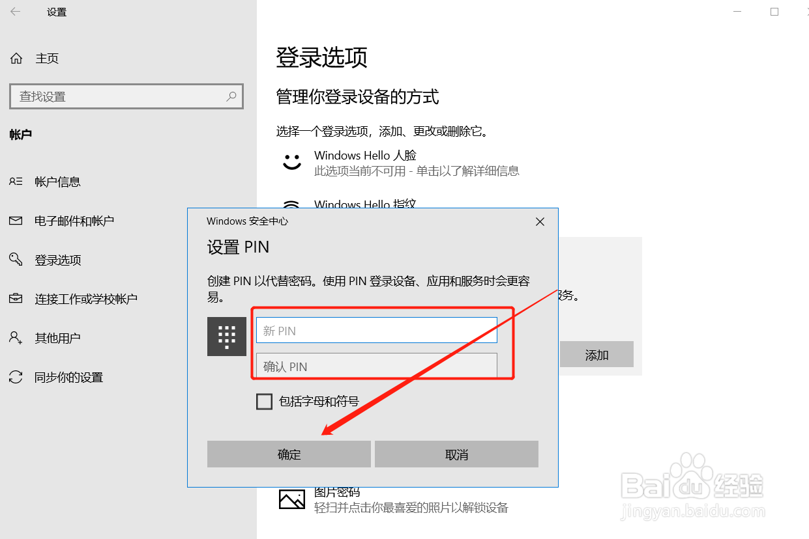This screenshot has width=809, height=539.
Task: Click the search magnifier in 查找设置 box
Action: (x=231, y=96)
